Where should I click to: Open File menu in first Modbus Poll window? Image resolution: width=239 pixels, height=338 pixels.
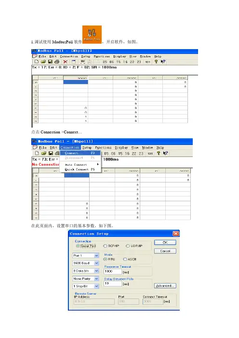tap(42, 56)
